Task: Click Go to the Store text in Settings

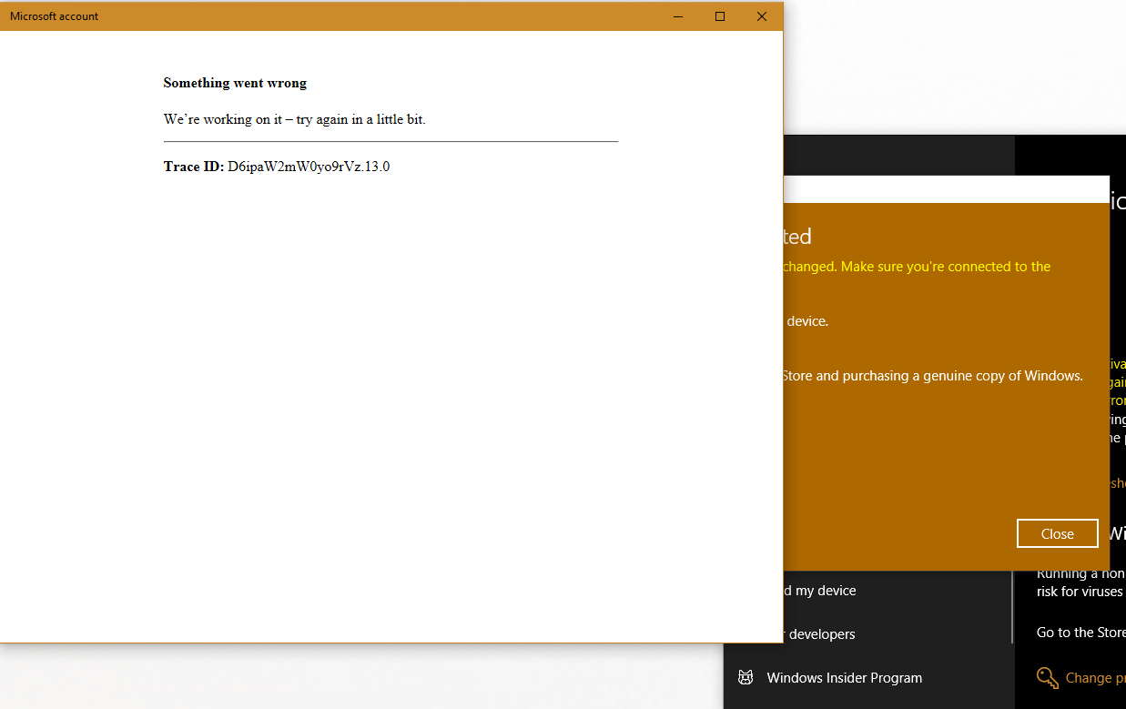Action: [x=1081, y=633]
